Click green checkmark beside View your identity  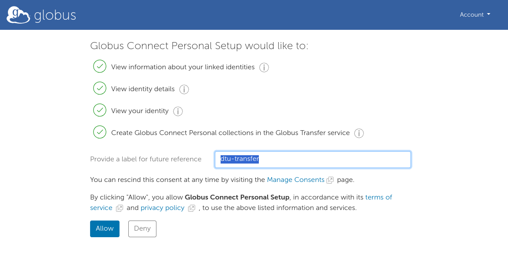click(x=100, y=110)
